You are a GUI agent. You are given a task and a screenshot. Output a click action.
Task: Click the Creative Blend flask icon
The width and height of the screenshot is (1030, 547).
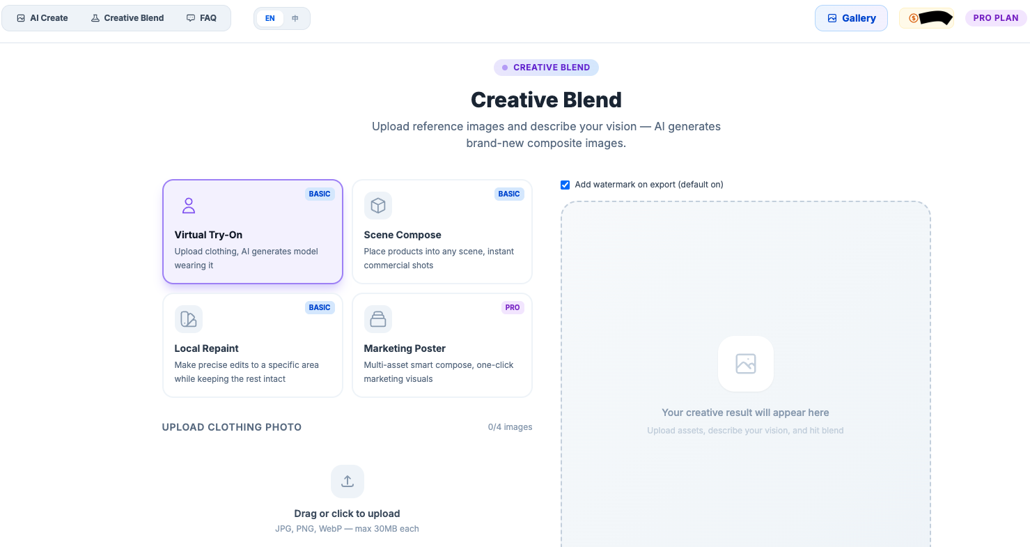(95, 18)
